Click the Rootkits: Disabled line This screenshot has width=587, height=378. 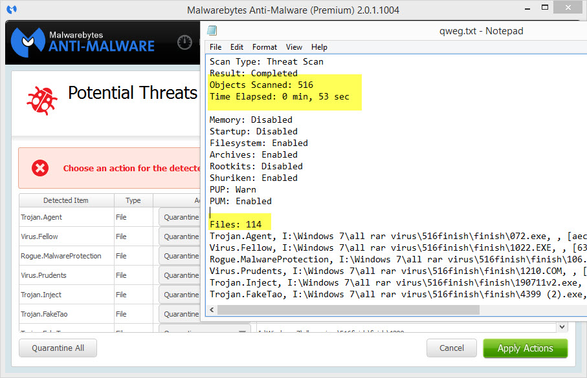tap(256, 166)
